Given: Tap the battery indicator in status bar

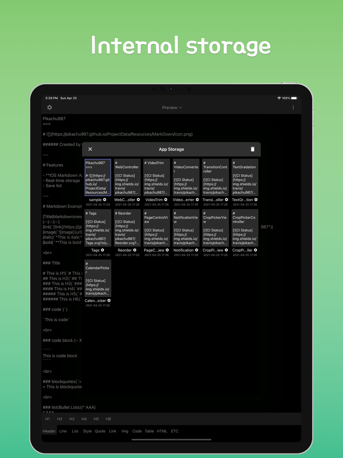Looking at the screenshot, I should (294, 98).
